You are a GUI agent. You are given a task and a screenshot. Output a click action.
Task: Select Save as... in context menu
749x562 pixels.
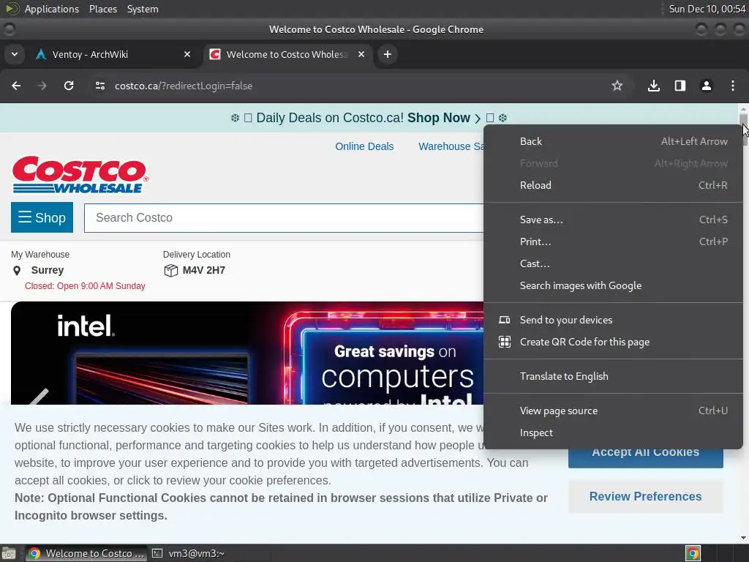[614, 220]
